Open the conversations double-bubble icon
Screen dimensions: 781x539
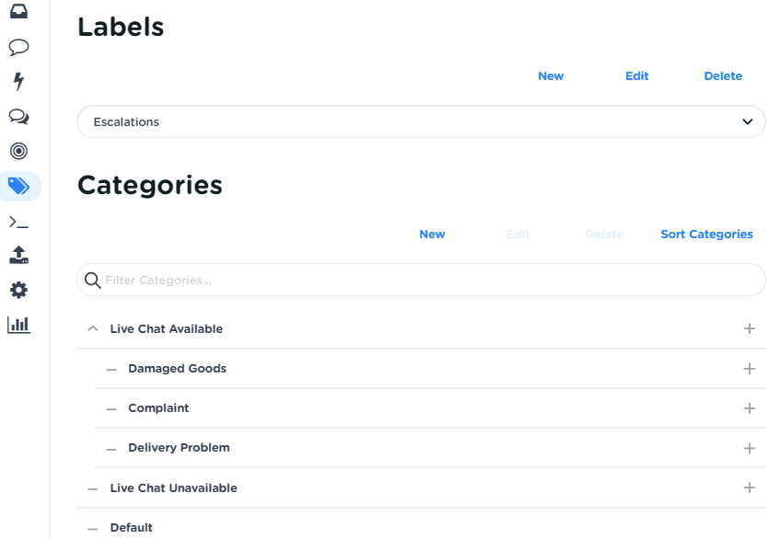tap(18, 117)
